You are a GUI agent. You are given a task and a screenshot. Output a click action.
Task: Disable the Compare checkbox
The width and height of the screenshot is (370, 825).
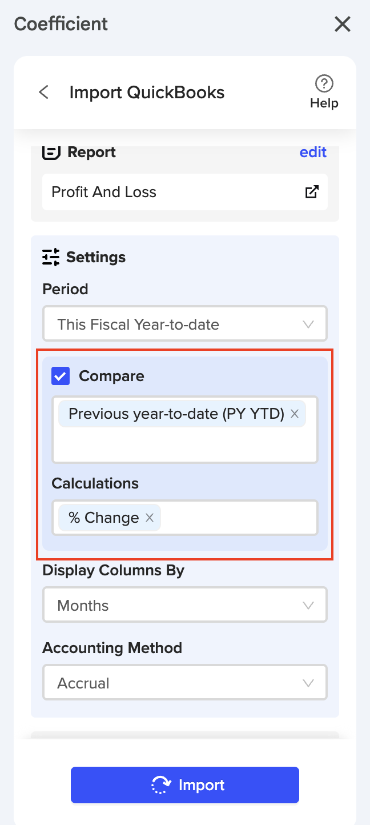(x=60, y=376)
